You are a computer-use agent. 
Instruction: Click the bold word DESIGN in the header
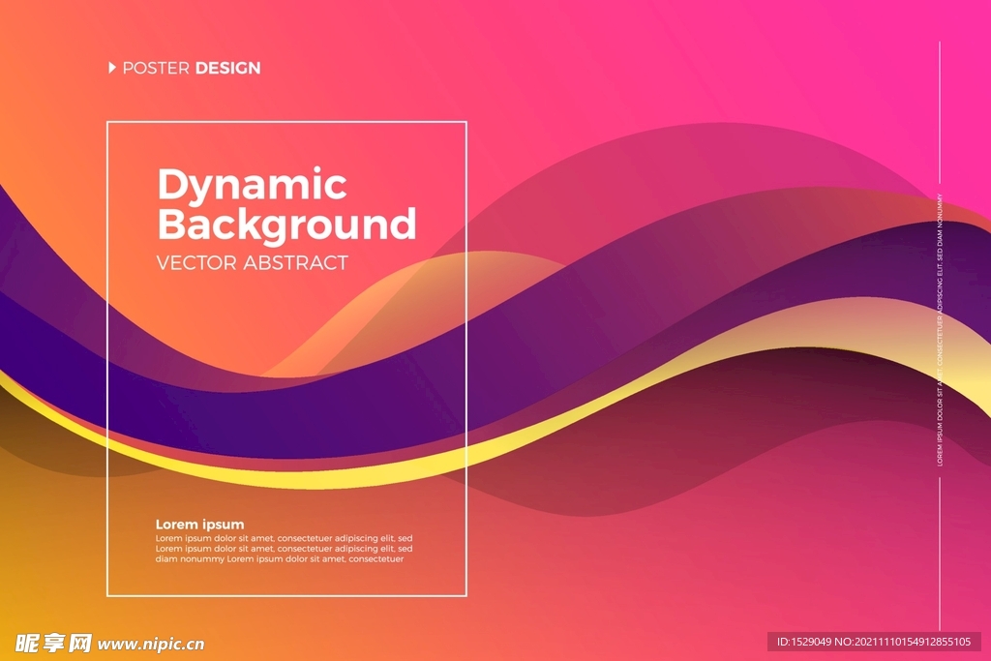pyautogui.click(x=227, y=68)
